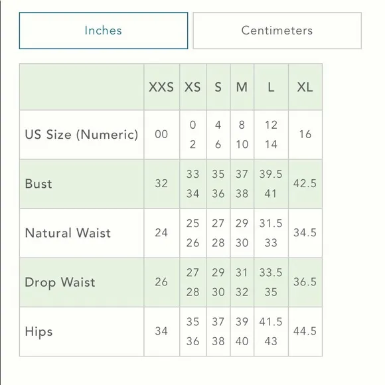Click the US Size (Numeric) row label
385x385 pixels.
82,135
